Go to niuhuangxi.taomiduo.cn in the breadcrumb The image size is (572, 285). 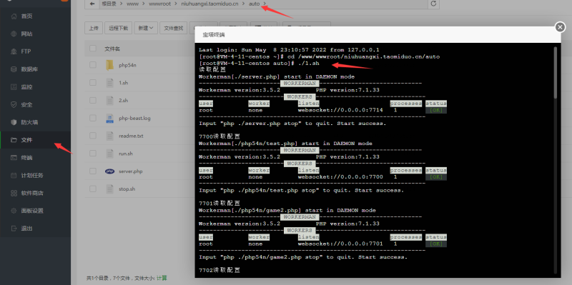pos(209,4)
